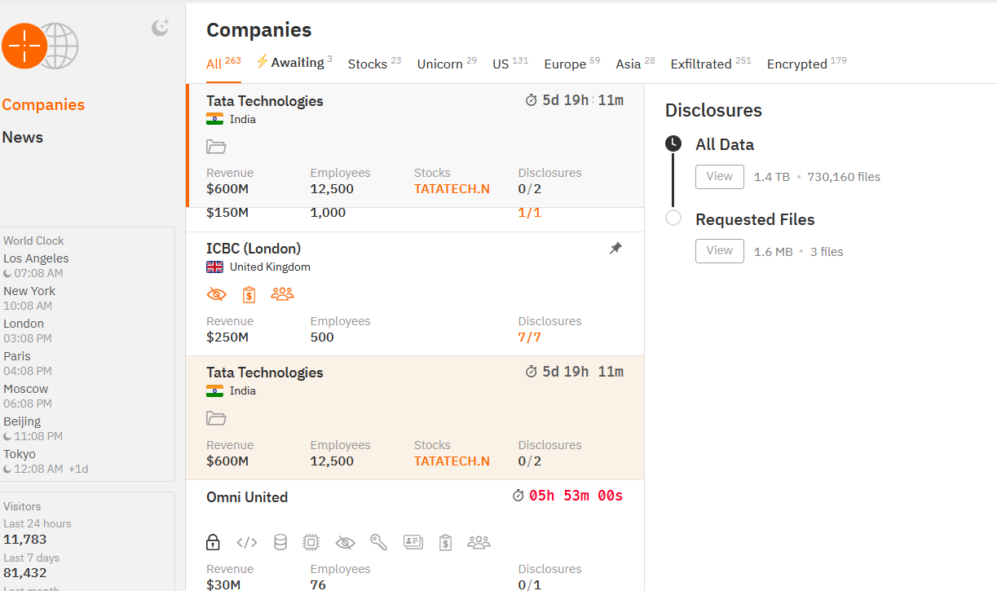The height and width of the screenshot is (591, 997).
Task: Toggle the pin on ICBC (London) card
Action: pos(616,249)
